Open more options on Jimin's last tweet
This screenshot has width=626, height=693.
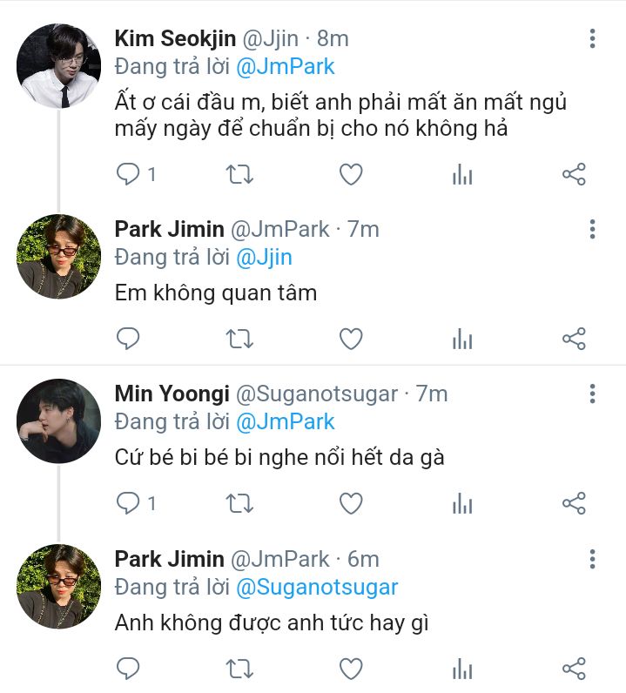(x=592, y=559)
